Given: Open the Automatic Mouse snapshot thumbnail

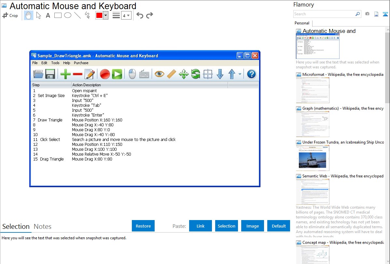Looking at the screenshot, I should [318, 46].
